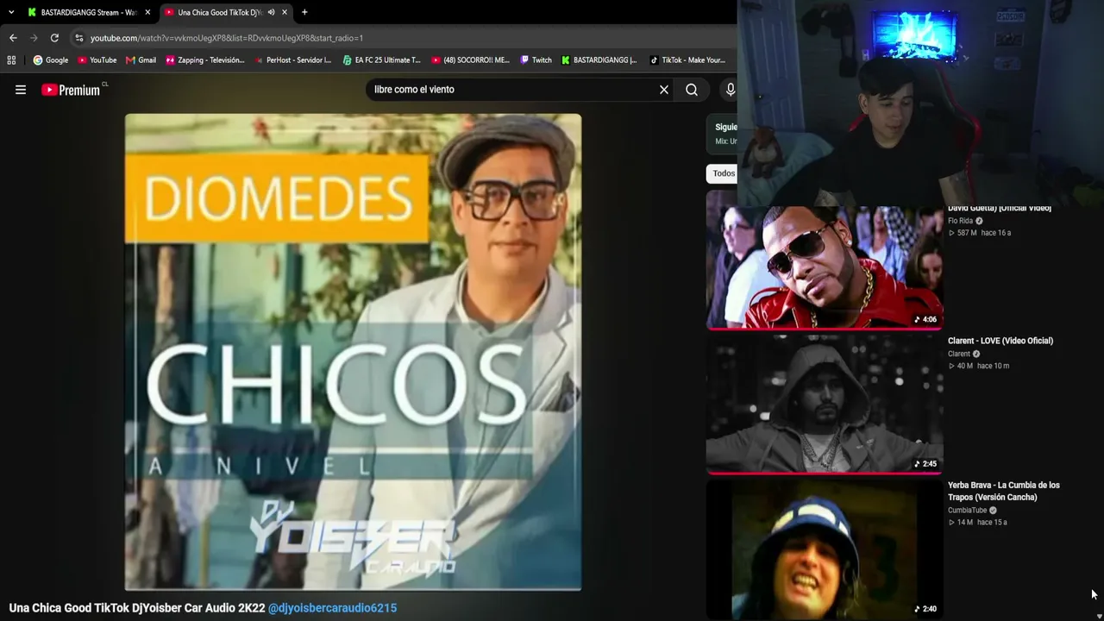Click the address bar URL
The height and width of the screenshot is (621, 1104).
(x=227, y=38)
